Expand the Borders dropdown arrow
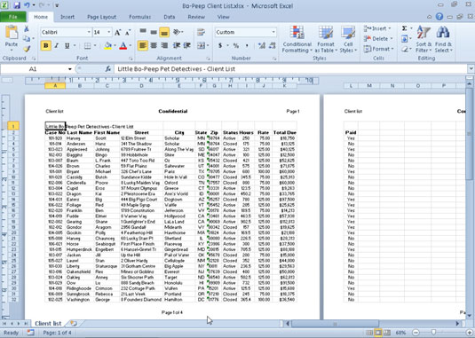Image resolution: width=475 pixels, height=338 pixels. (x=95, y=46)
